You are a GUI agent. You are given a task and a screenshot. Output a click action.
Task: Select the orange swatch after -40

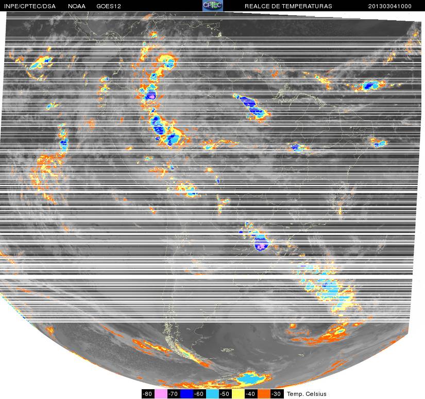[x=264, y=394]
